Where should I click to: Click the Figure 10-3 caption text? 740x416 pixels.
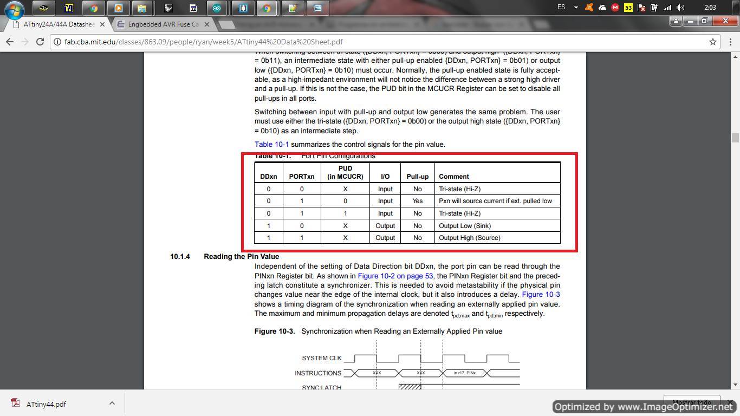coord(378,331)
